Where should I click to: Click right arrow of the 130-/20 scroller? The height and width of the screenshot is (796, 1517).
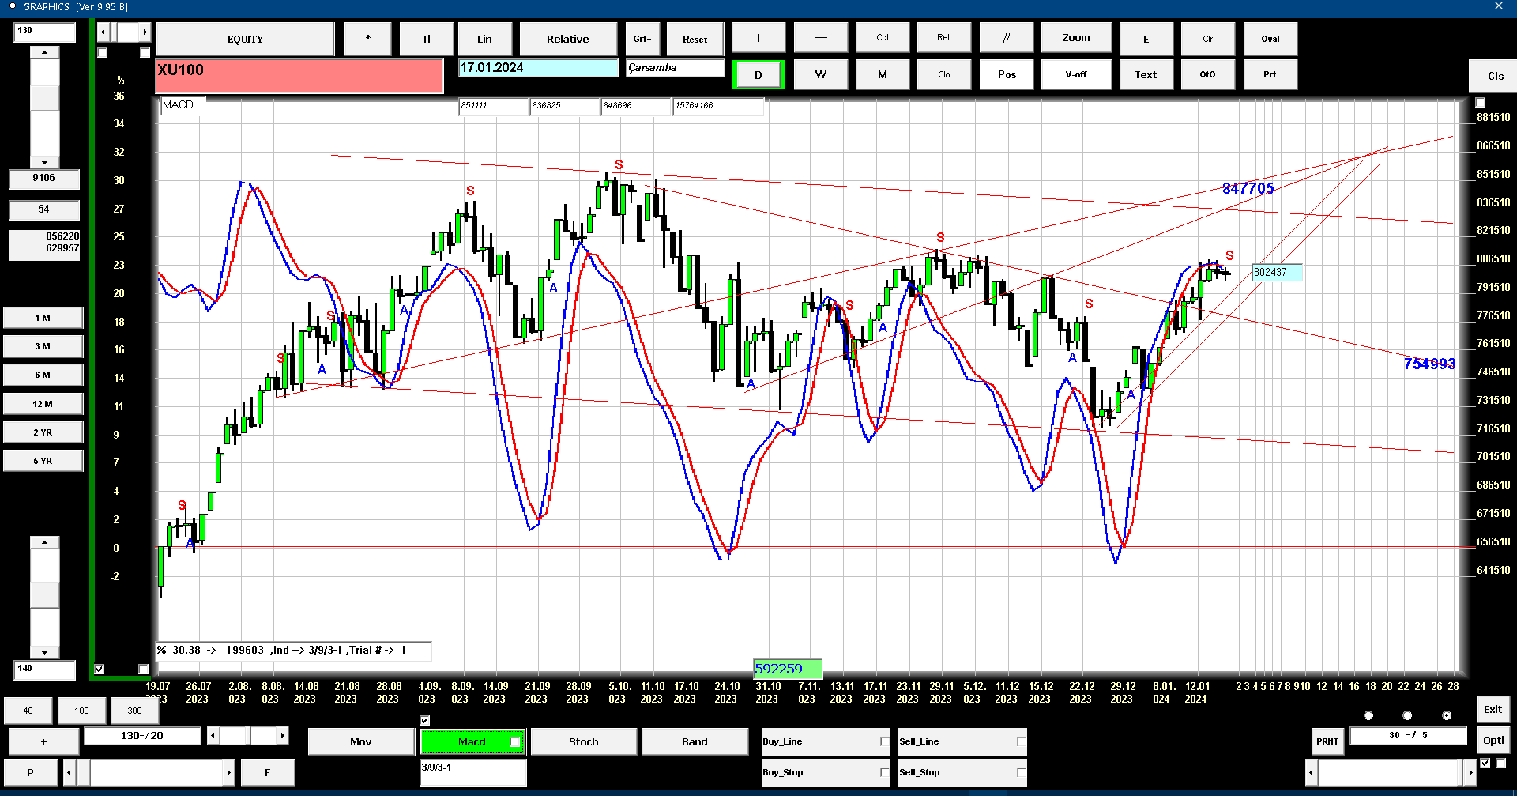click(x=282, y=736)
